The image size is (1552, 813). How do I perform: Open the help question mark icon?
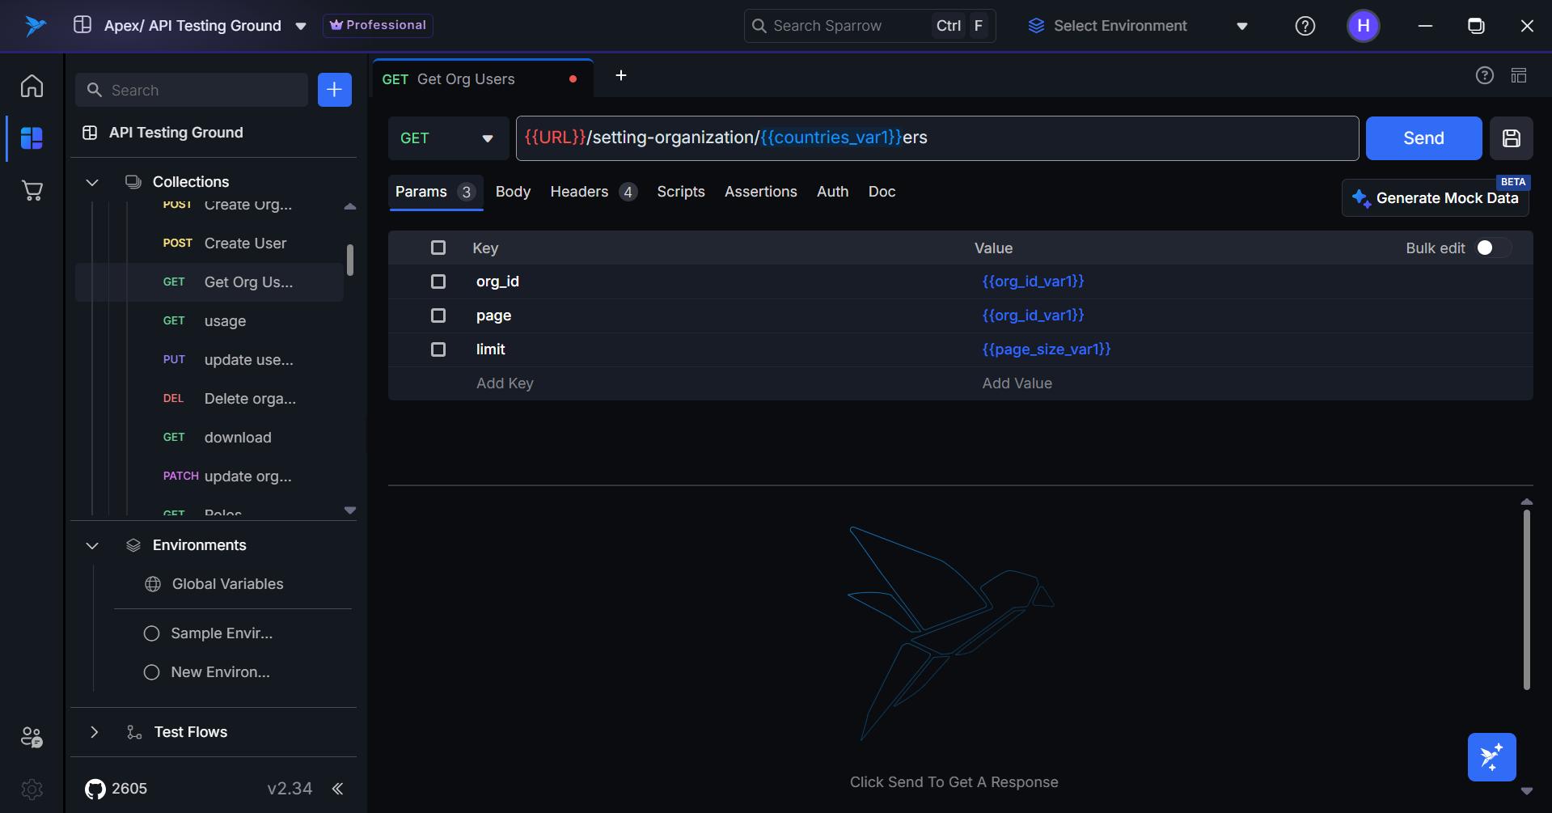click(x=1305, y=26)
